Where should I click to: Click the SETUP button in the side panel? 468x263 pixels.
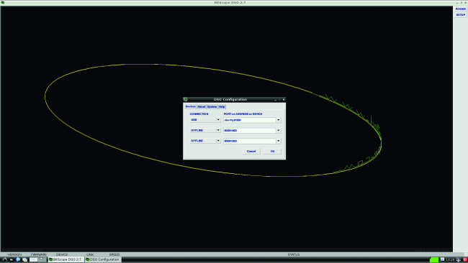[461, 14]
